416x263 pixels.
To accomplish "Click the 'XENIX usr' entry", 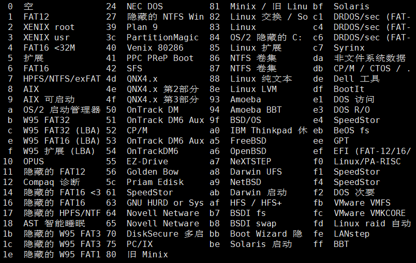I will 47,37.
